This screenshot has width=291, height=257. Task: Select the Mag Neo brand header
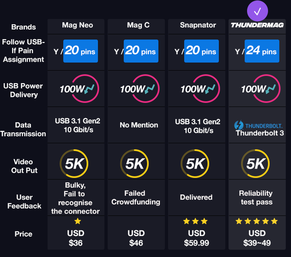coord(77,25)
